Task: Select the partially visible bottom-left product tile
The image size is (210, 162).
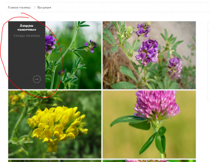Action: coord(54,161)
